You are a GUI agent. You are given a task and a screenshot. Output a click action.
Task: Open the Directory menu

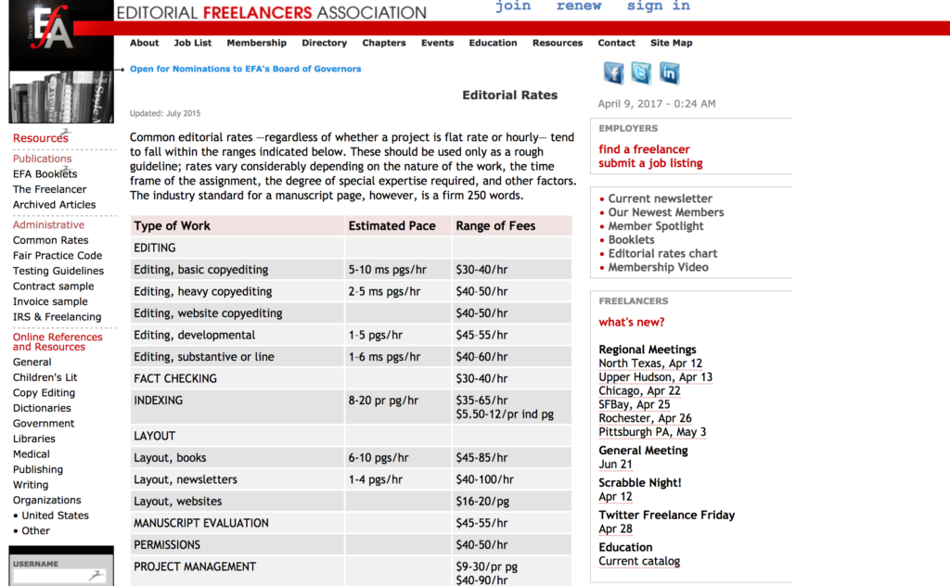[324, 43]
